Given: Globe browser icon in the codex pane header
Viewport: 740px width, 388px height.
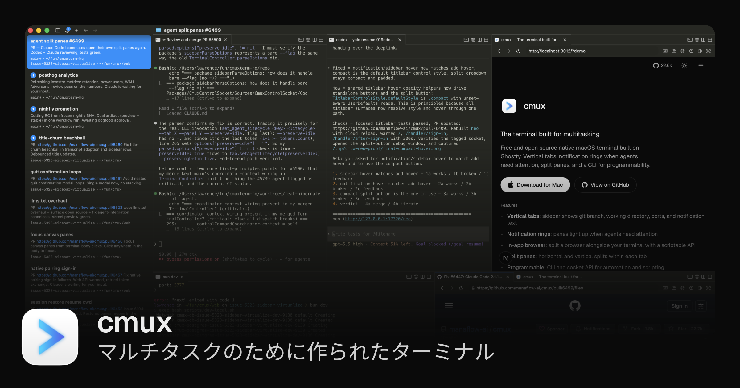Looking at the screenshot, I should tap(473, 40).
